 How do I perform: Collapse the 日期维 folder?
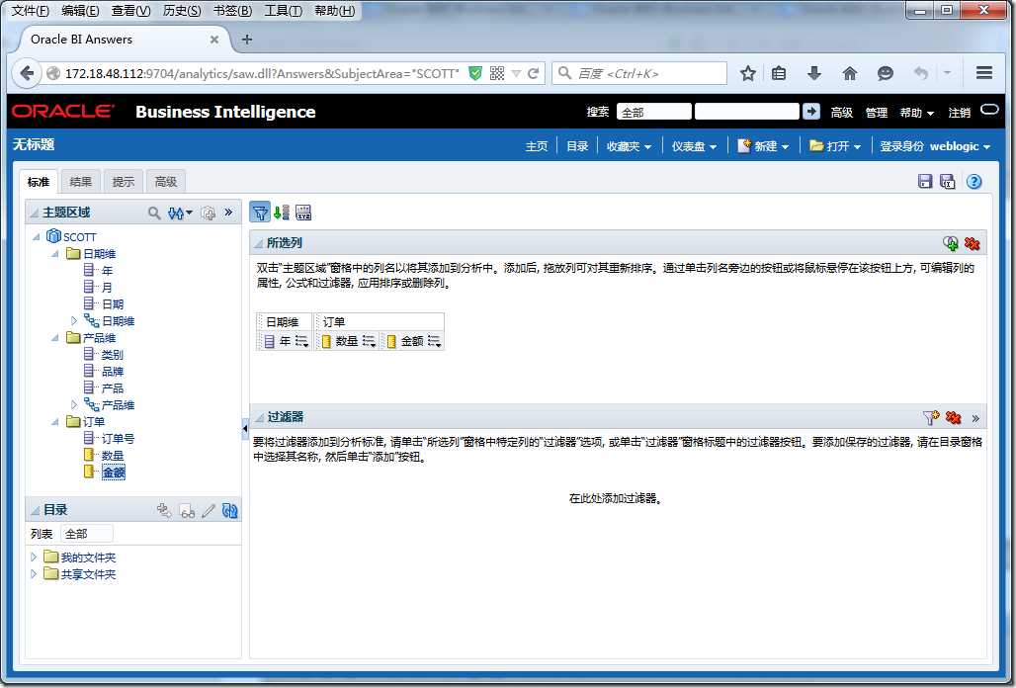click(x=55, y=254)
